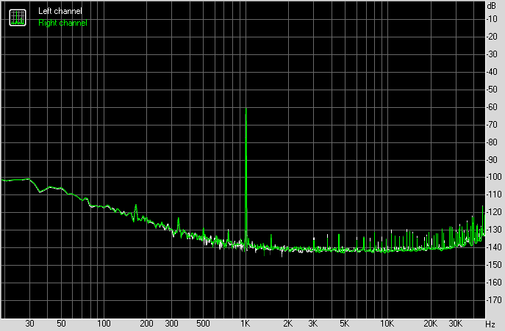This screenshot has width=505, height=331.
Task: Click the 1K frequency axis label
Action: point(246,323)
